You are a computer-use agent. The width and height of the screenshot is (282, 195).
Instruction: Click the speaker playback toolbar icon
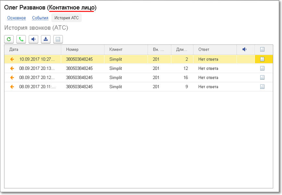(33, 39)
